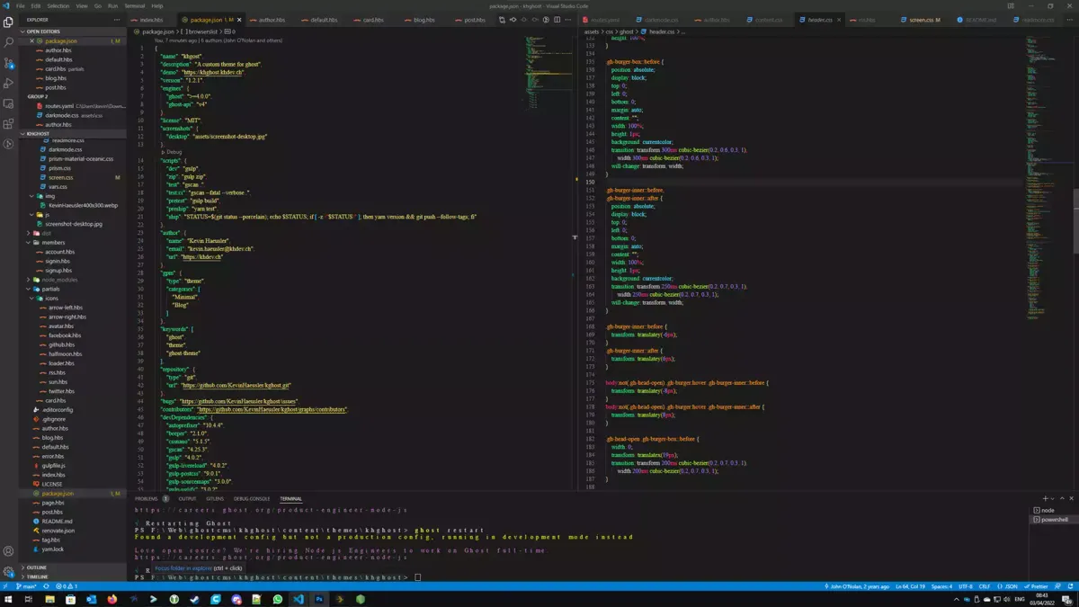
Task: Maximize the terminal panel with the caret icon
Action: (1062, 498)
